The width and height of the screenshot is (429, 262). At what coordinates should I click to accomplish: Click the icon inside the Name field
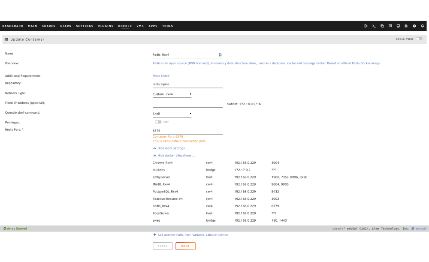tap(220, 55)
